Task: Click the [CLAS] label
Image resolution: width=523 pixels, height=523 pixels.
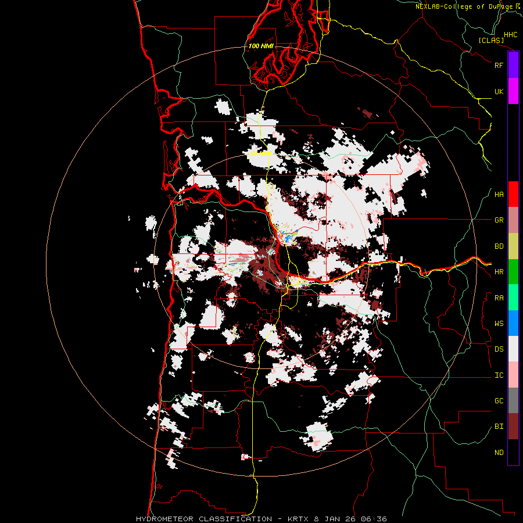Action: click(x=491, y=40)
